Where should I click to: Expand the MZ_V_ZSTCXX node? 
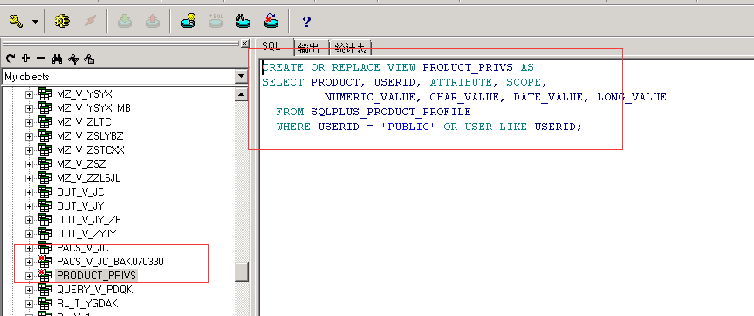point(30,150)
